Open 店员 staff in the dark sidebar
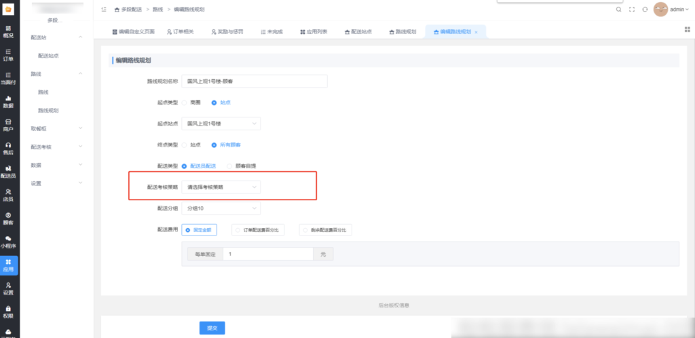The width and height of the screenshot is (695, 338). tap(8, 195)
